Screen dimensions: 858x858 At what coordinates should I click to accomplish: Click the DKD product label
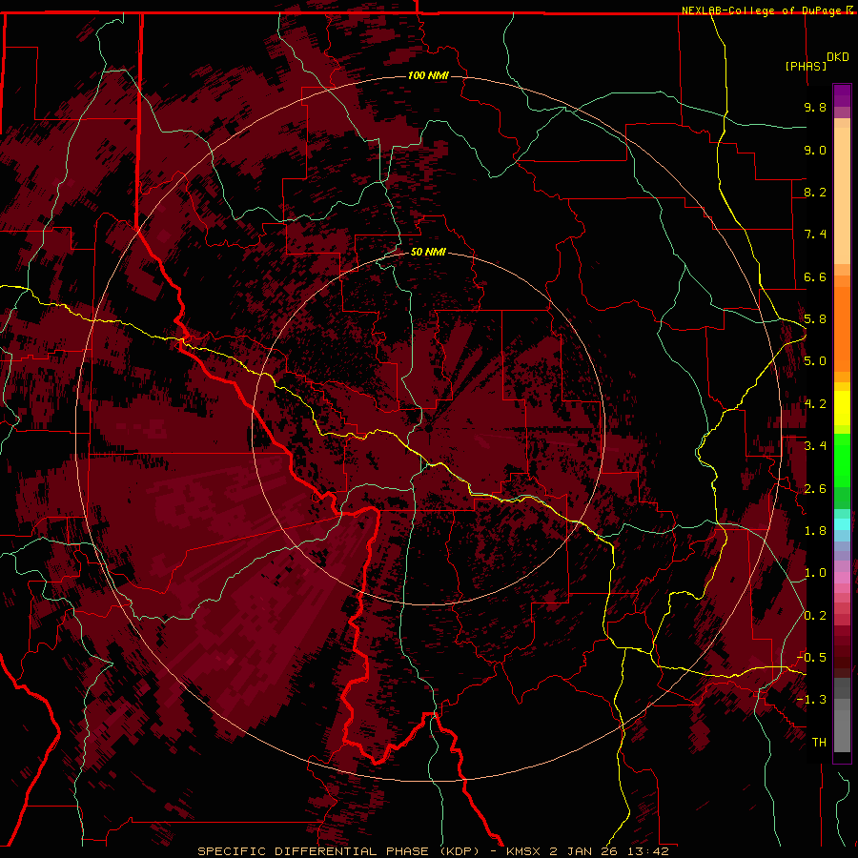[x=838, y=57]
